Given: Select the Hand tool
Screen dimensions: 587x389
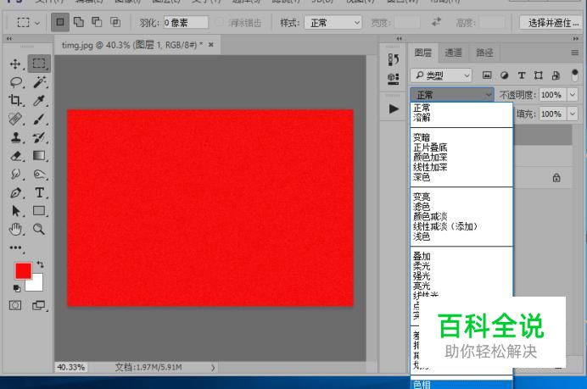Looking at the screenshot, I should (x=16, y=230).
